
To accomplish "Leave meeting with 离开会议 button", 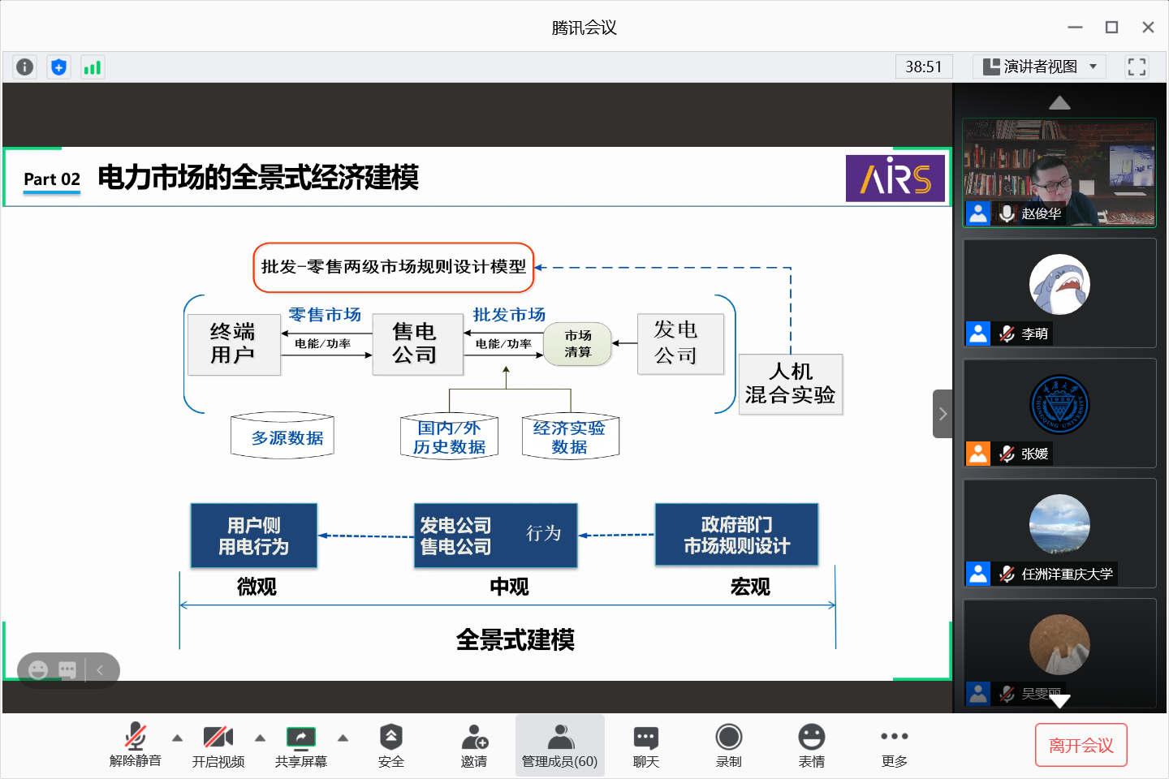I will (x=1081, y=745).
